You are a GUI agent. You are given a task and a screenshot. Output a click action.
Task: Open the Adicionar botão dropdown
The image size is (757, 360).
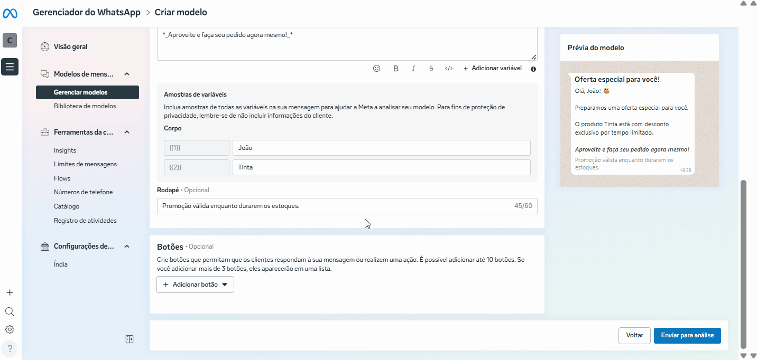pos(195,285)
